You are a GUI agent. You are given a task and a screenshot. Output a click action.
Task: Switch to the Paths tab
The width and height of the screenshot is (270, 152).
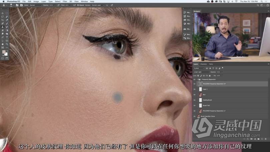[x=211, y=64]
